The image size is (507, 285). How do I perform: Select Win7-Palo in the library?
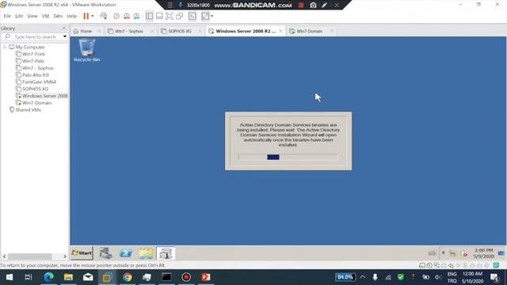pos(33,61)
